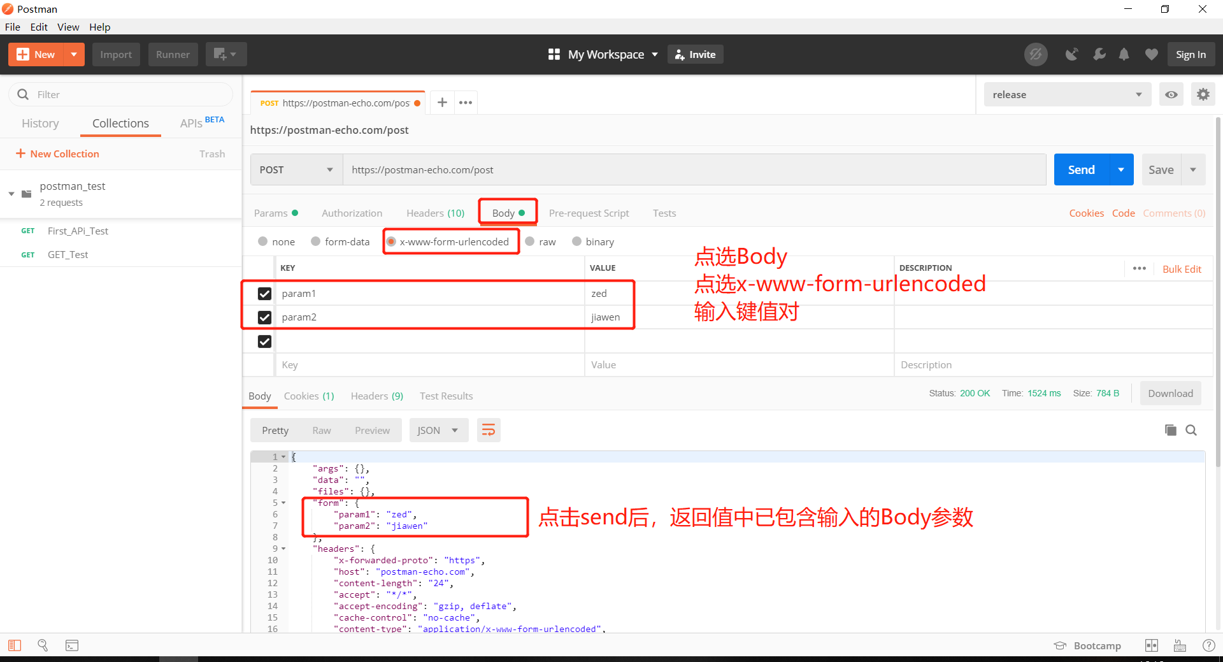Click the postman_test collection folder icon
The image size is (1223, 662).
point(27,194)
